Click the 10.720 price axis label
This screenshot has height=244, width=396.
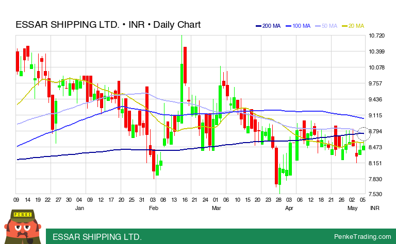tap(376, 36)
